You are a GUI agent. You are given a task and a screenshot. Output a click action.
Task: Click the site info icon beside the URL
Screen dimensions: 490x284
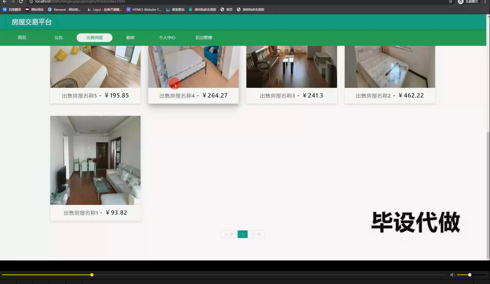[31, 2]
